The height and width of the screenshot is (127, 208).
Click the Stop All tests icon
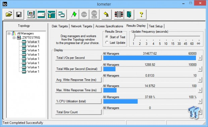94,14
